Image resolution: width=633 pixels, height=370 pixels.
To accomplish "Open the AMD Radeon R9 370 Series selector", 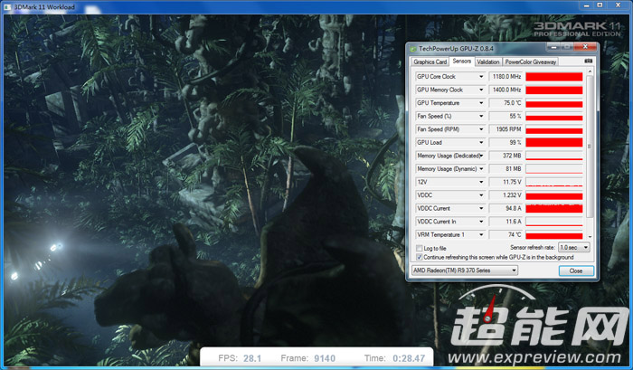I will 464,270.
